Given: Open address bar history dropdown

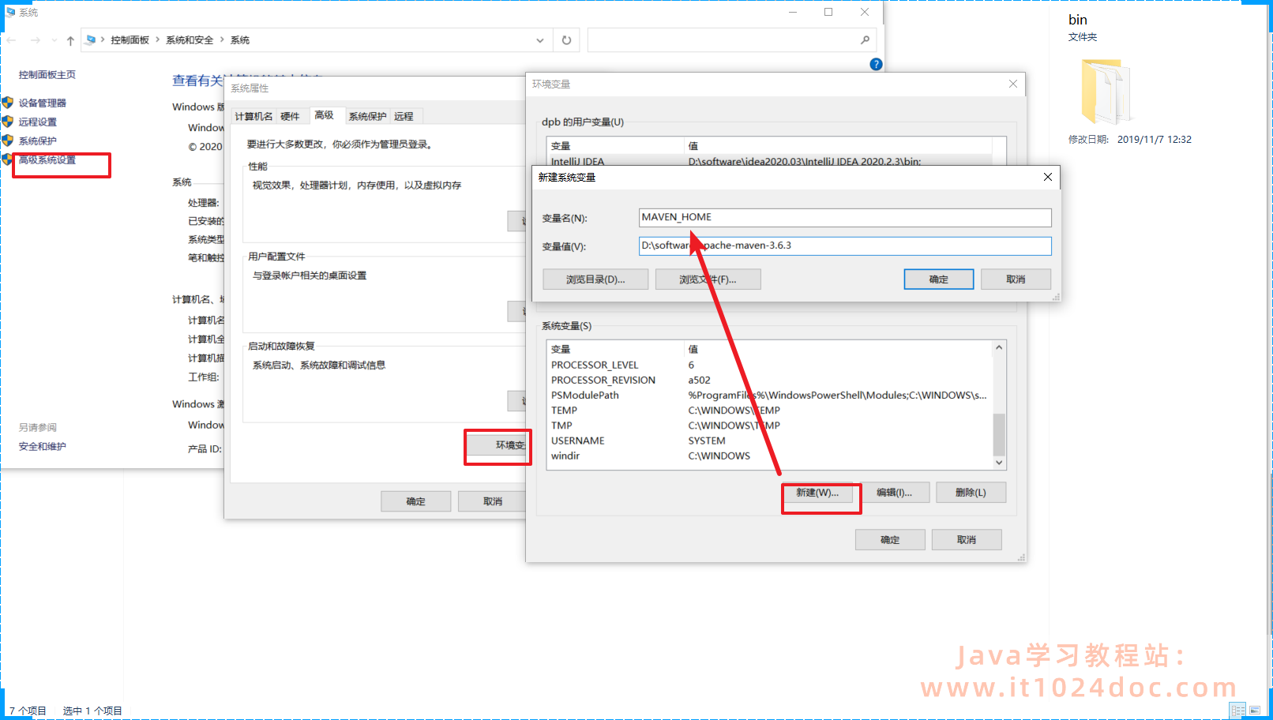Looking at the screenshot, I should click(540, 40).
